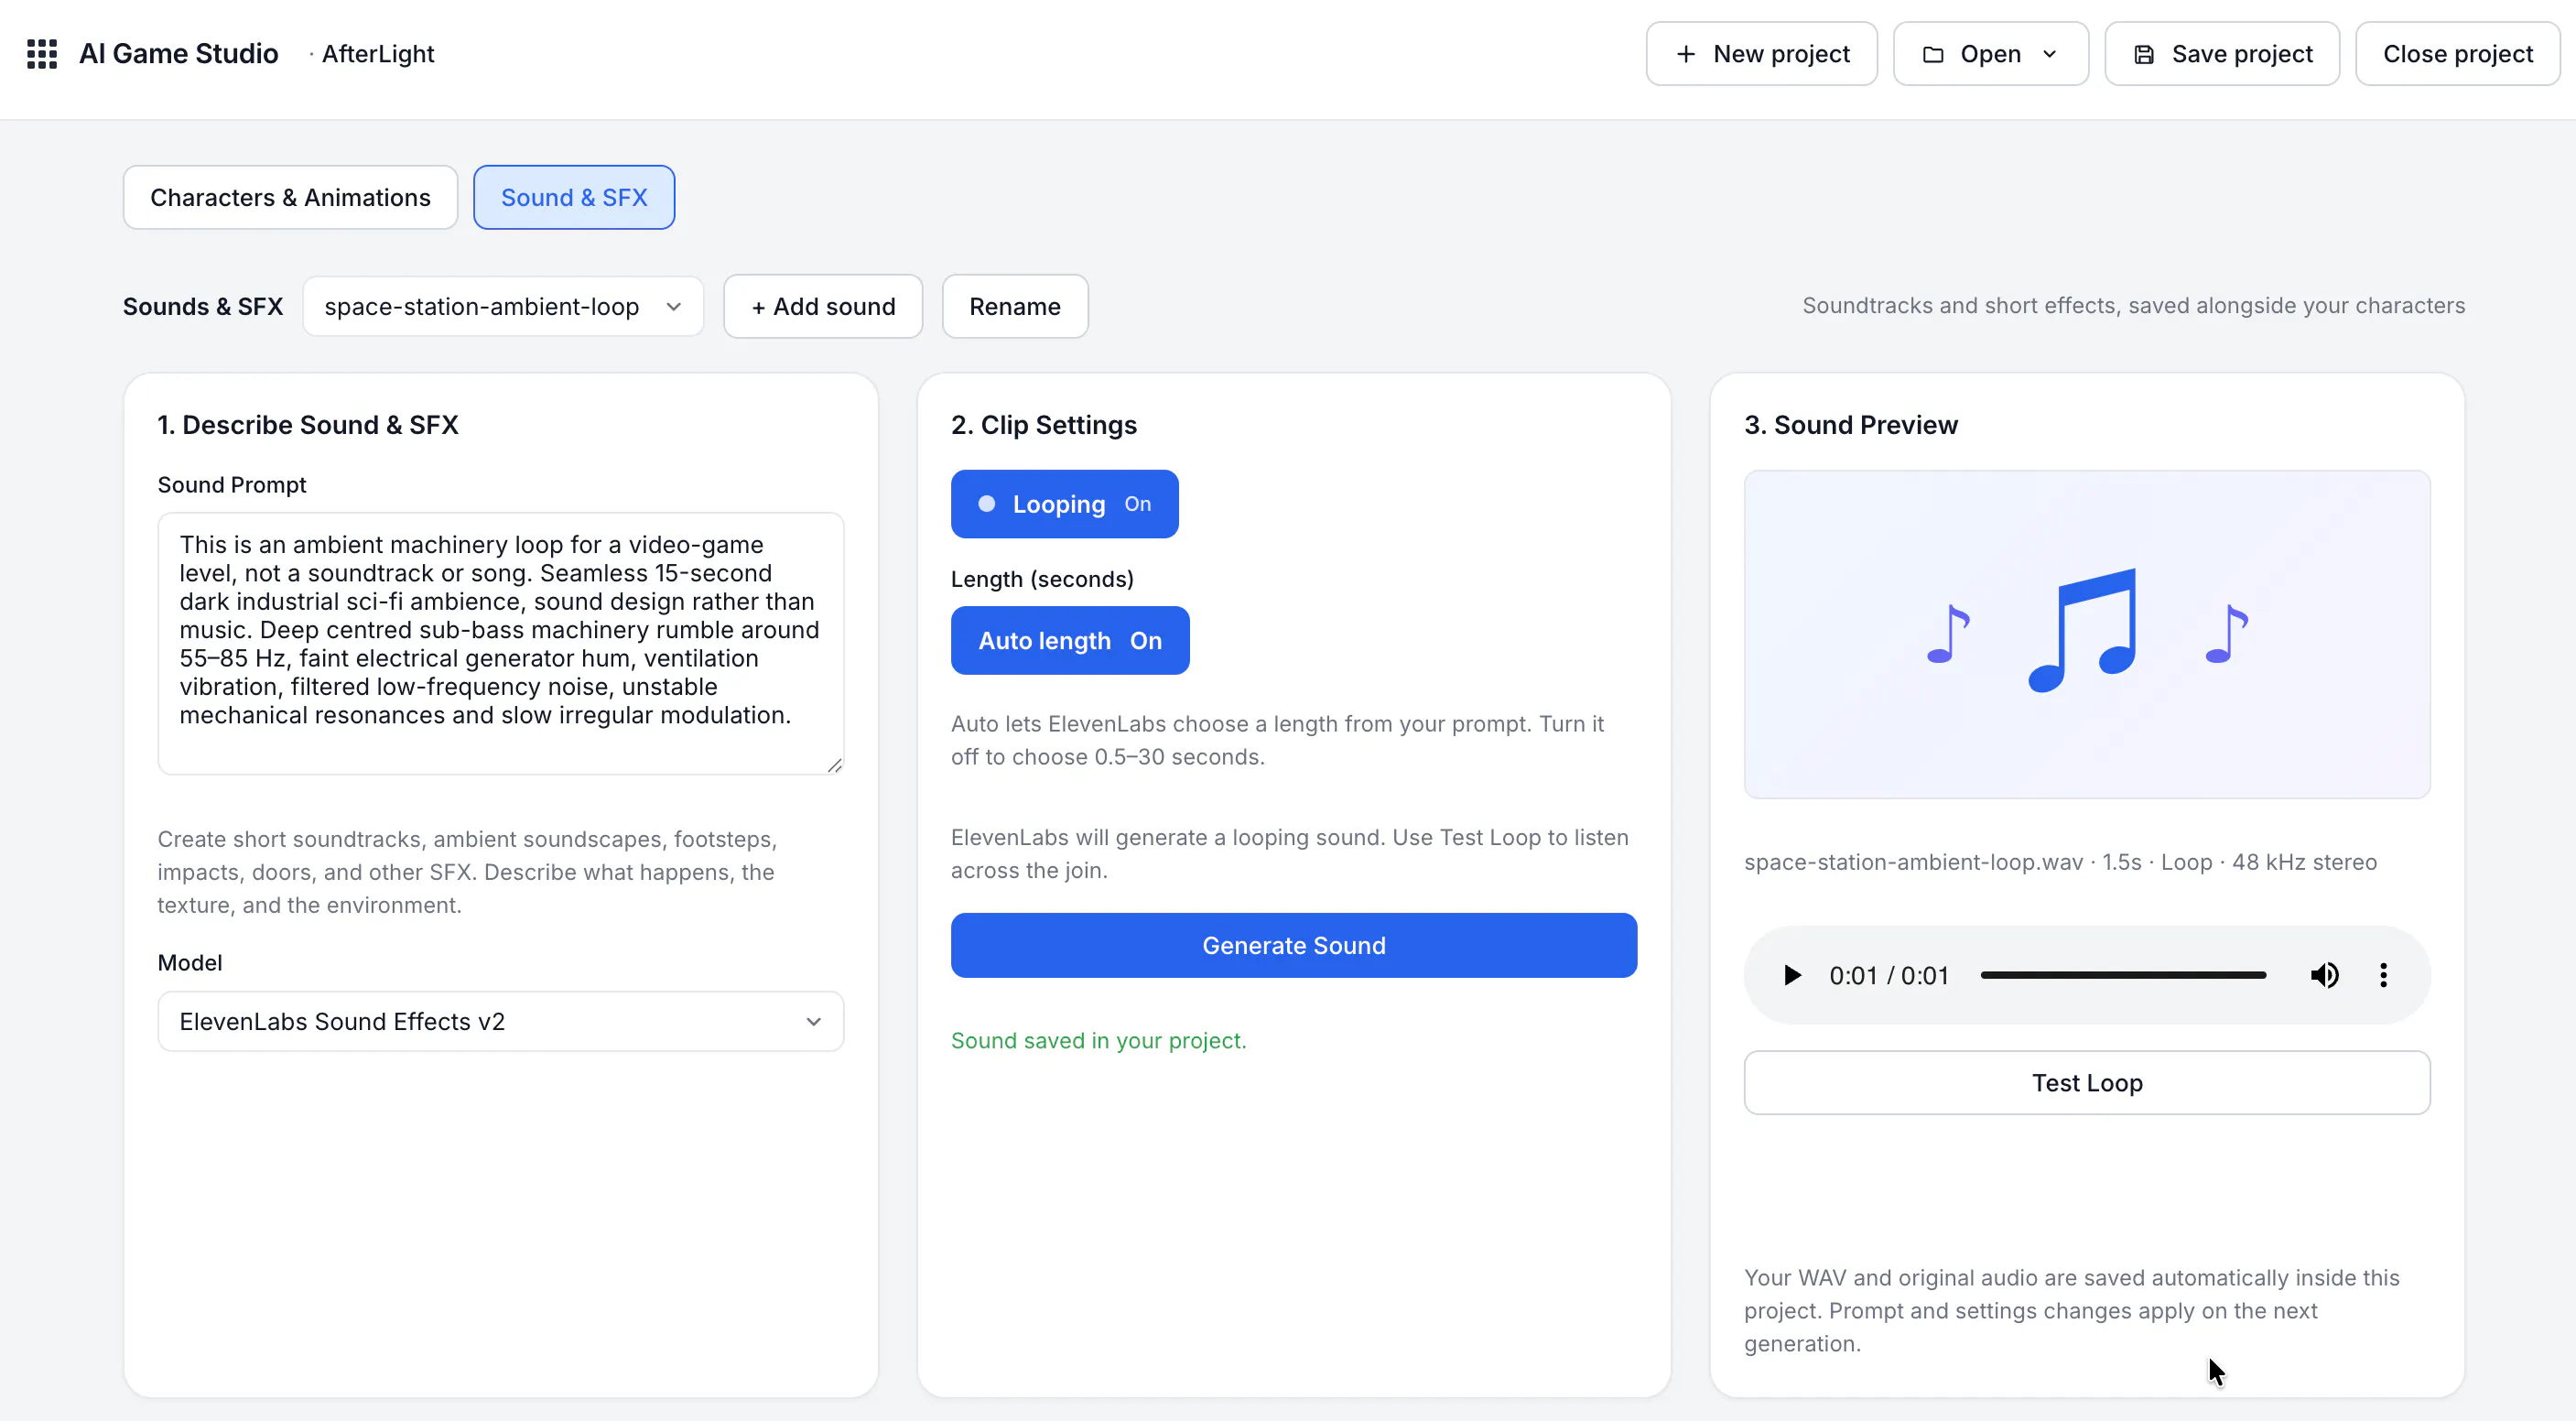Click the 'Length (seconds)' label
The height and width of the screenshot is (1421, 2576).
tap(1042, 579)
